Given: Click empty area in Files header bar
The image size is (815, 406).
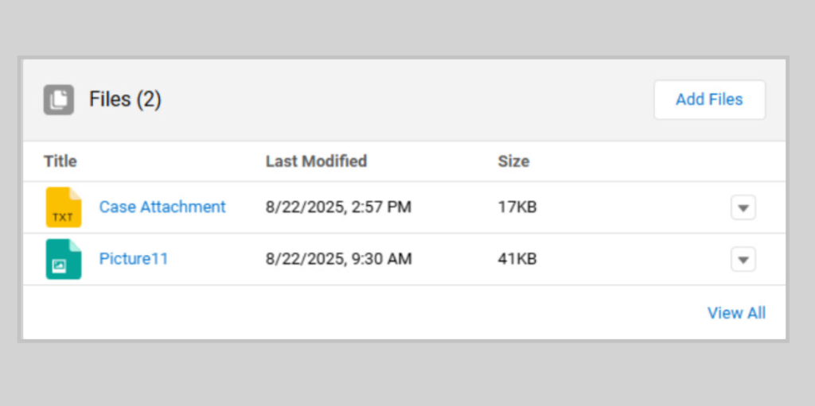Looking at the screenshot, I should coord(398,99).
